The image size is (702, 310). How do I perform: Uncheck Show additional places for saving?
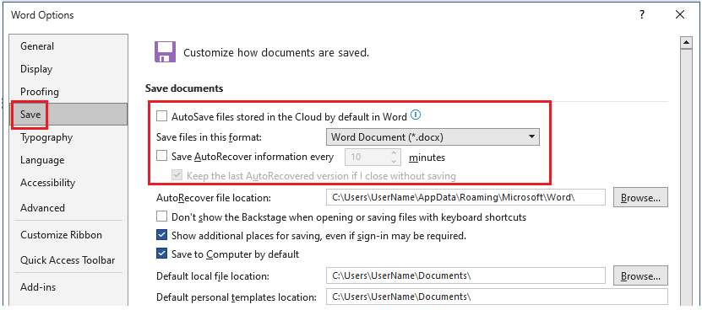click(161, 235)
